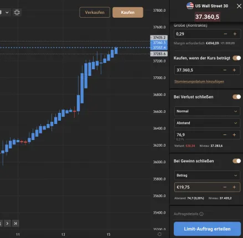
Task: Click the header price 37.360,5
Action: pos(207,17)
